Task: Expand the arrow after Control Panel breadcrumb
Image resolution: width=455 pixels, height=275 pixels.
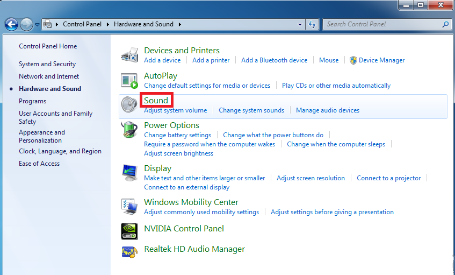Action: coord(107,24)
